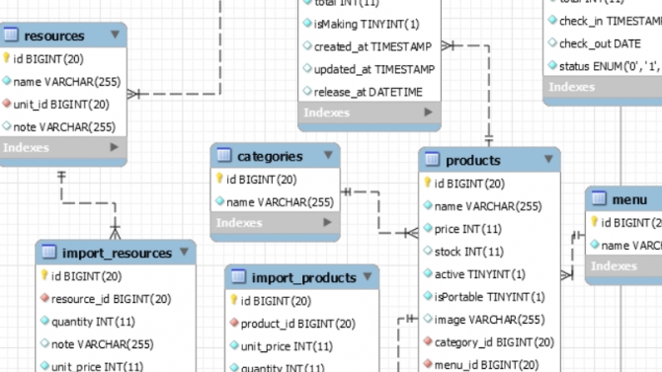Screen dimensions: 662x372
Task: Click key icon of import_products id
Action: (234, 300)
